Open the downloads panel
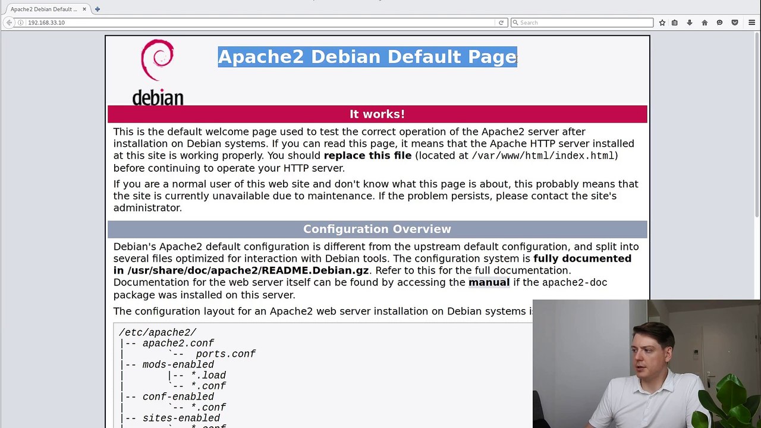Image resolution: width=761 pixels, height=428 pixels. [690, 23]
